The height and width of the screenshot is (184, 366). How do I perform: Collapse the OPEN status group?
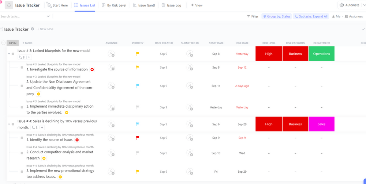tap(4, 43)
